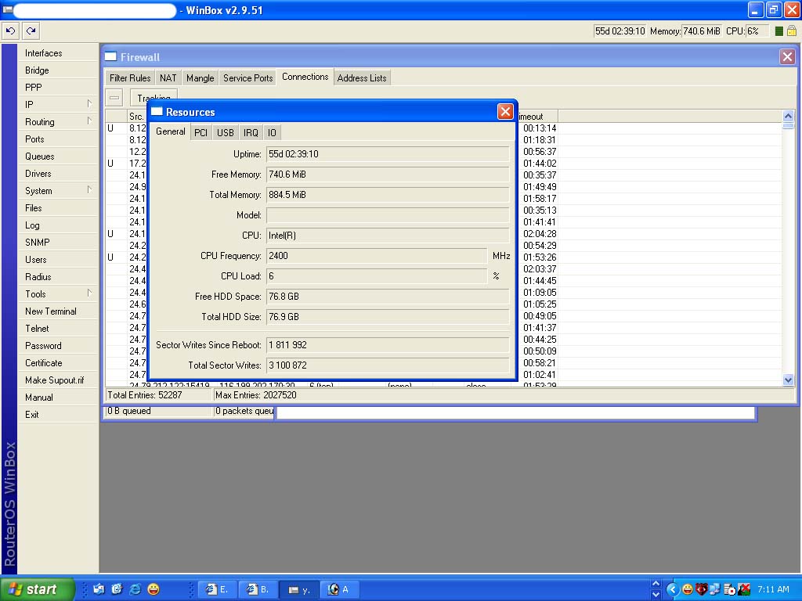This screenshot has height=601, width=802.
Task: Click the Total Memory 884.5 MiB field
Action: pyautogui.click(x=388, y=195)
